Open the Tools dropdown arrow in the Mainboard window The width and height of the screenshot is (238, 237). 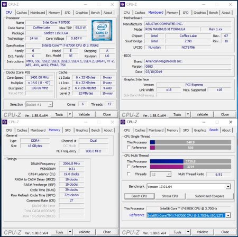(188, 114)
